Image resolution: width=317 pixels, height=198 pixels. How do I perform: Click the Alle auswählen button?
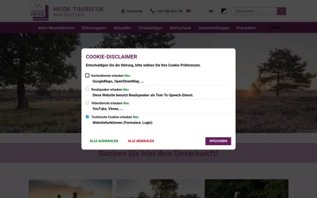point(104,141)
